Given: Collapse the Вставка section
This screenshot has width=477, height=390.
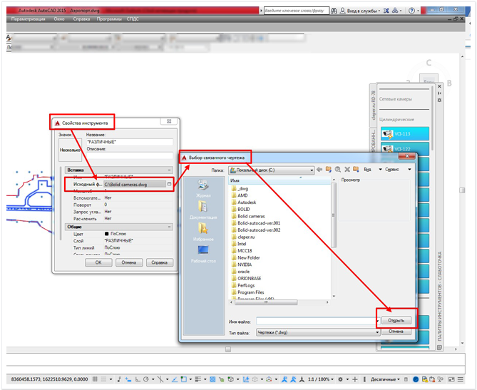Looking at the screenshot, I should (170, 170).
